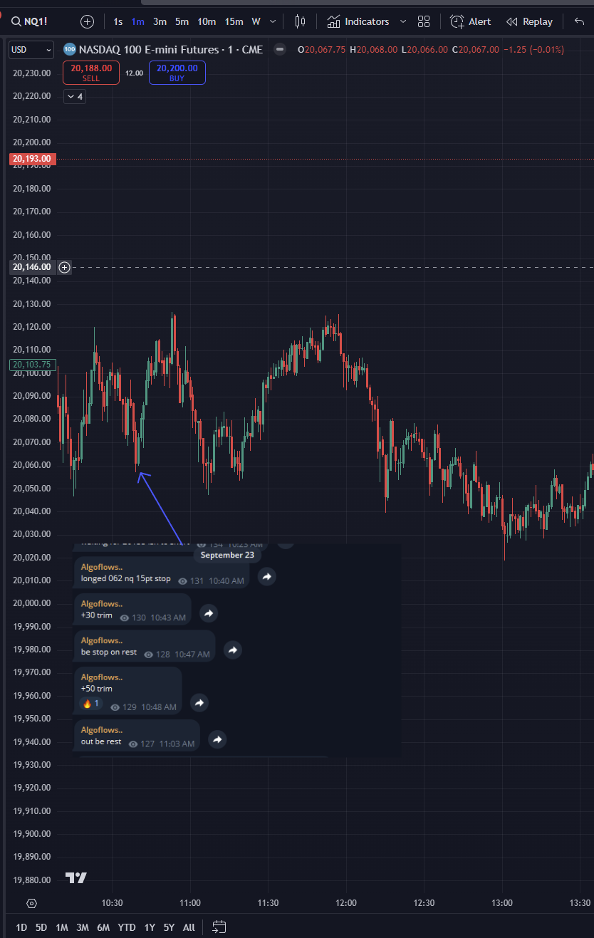Open chart time zone settings hexagon icon
This screenshot has height=938, width=594.
31,903
